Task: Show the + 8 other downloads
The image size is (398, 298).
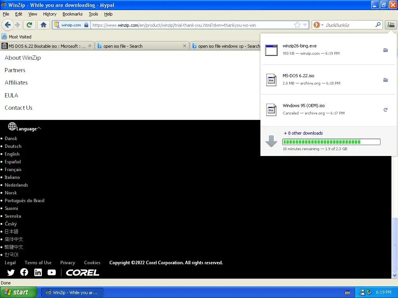Action: [303, 133]
